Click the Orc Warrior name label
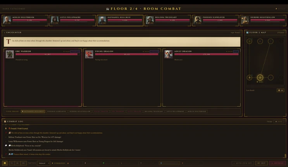Image resolution: width=288 pixels, height=167 pixels. coord(23,51)
